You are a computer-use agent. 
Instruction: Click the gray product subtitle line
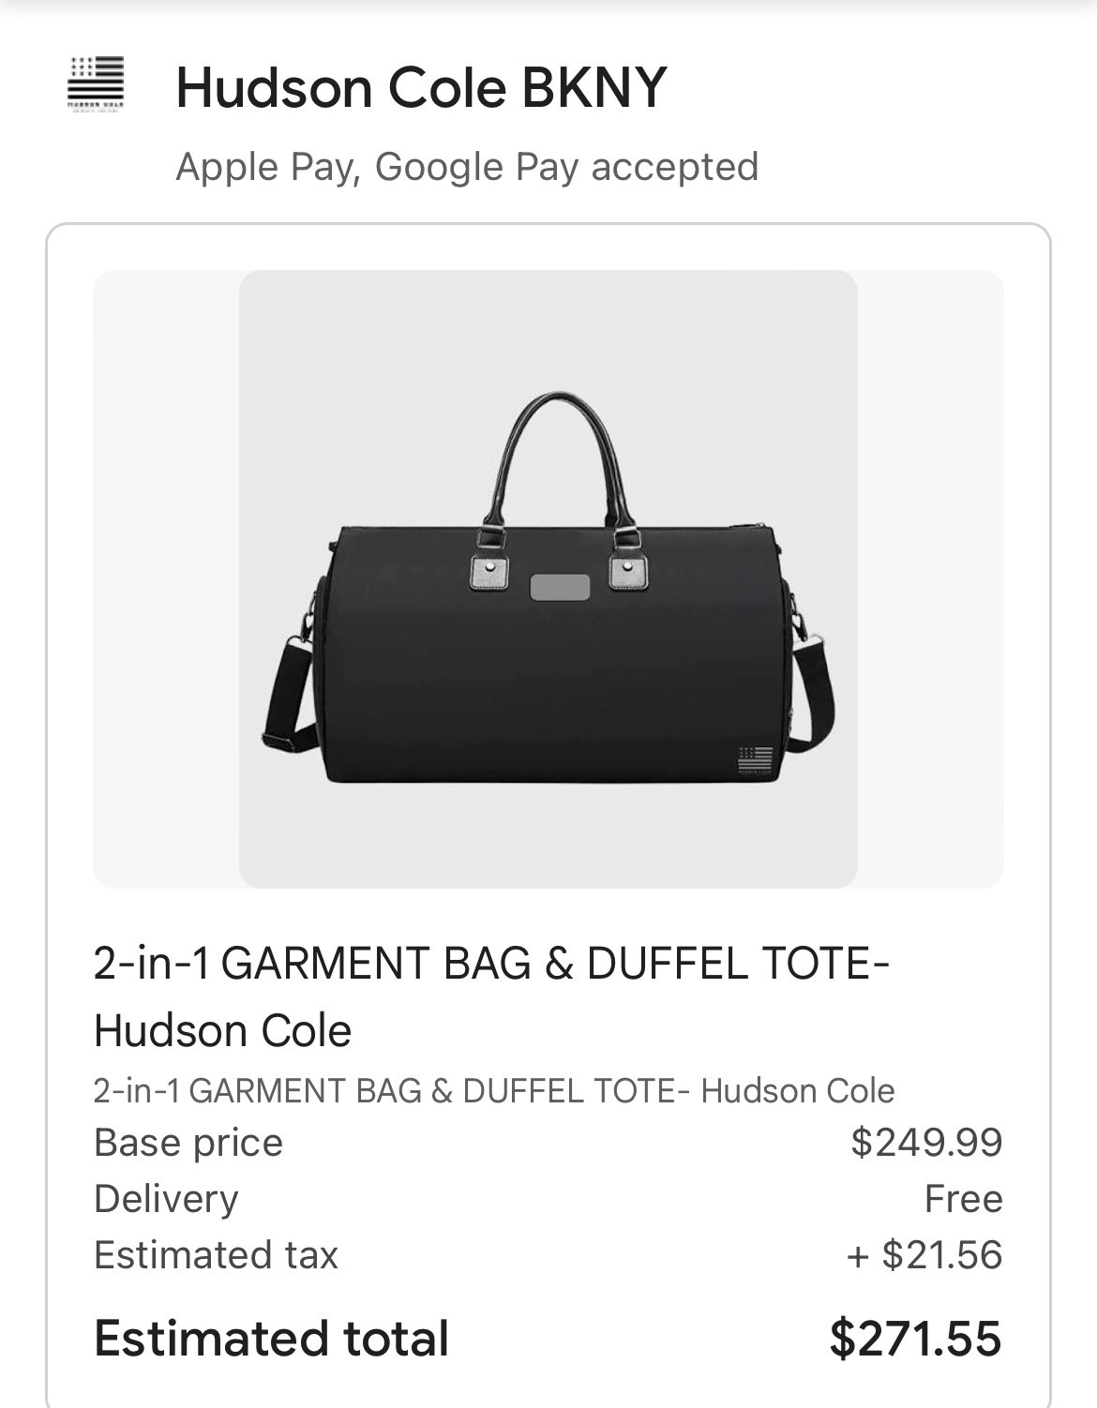click(x=494, y=1091)
